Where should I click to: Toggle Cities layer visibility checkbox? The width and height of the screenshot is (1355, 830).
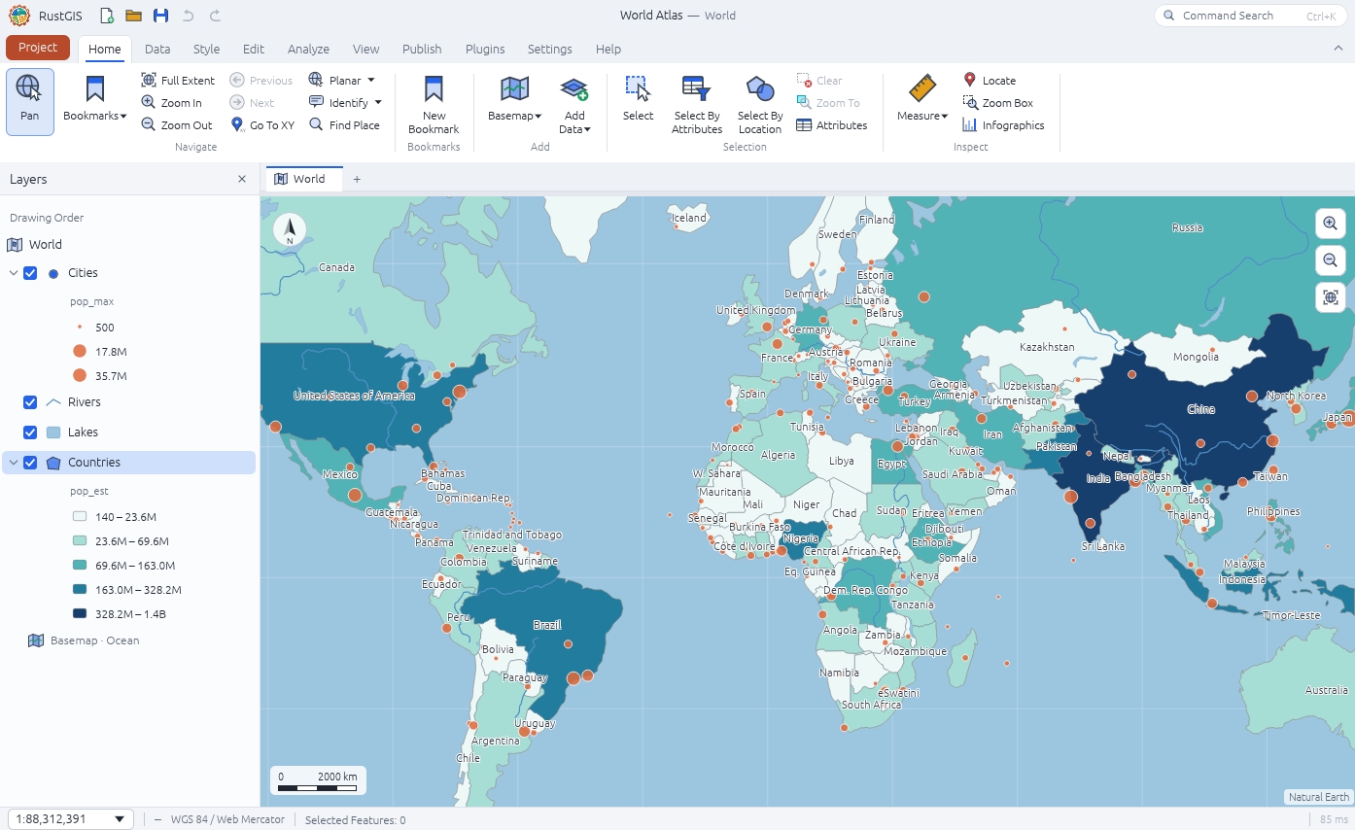30,273
